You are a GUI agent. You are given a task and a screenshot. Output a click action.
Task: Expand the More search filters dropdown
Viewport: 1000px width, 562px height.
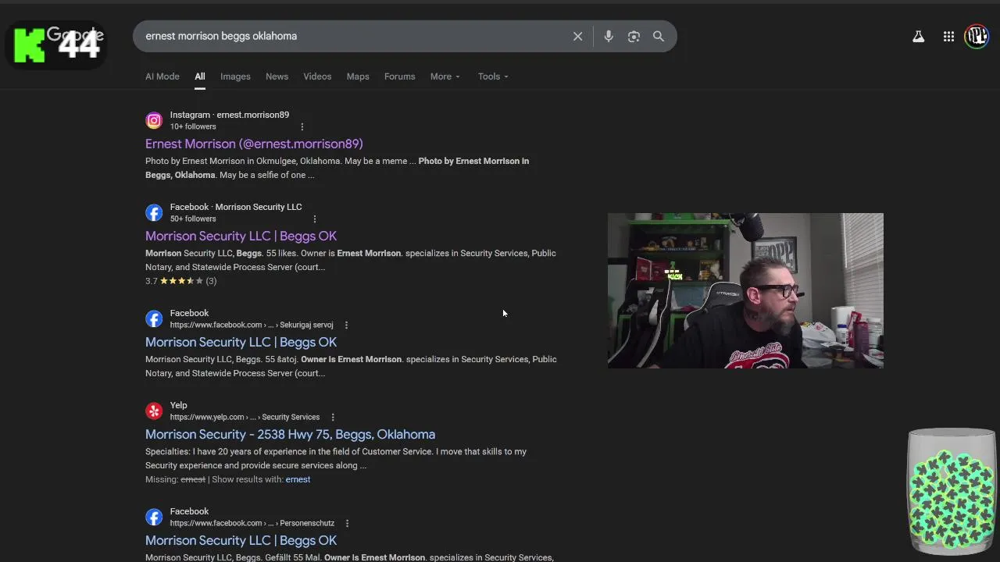point(445,76)
